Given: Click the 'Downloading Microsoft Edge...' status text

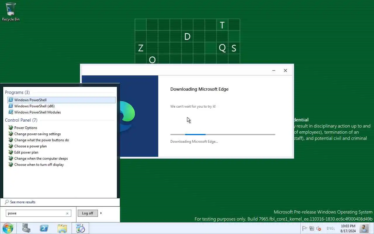Looking at the screenshot, I should [x=194, y=142].
